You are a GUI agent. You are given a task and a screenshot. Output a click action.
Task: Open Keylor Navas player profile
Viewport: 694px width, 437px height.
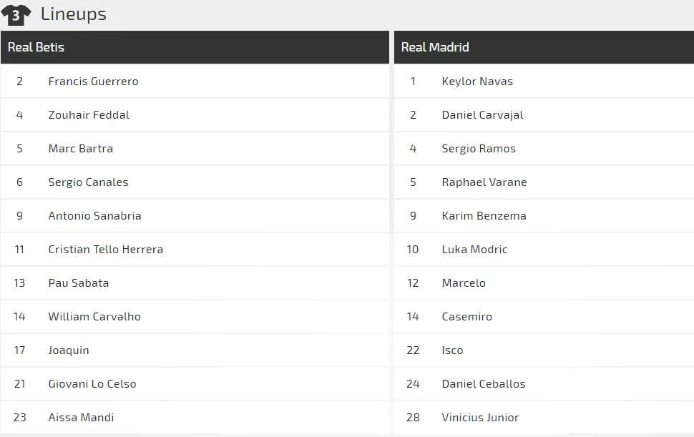pyautogui.click(x=476, y=81)
